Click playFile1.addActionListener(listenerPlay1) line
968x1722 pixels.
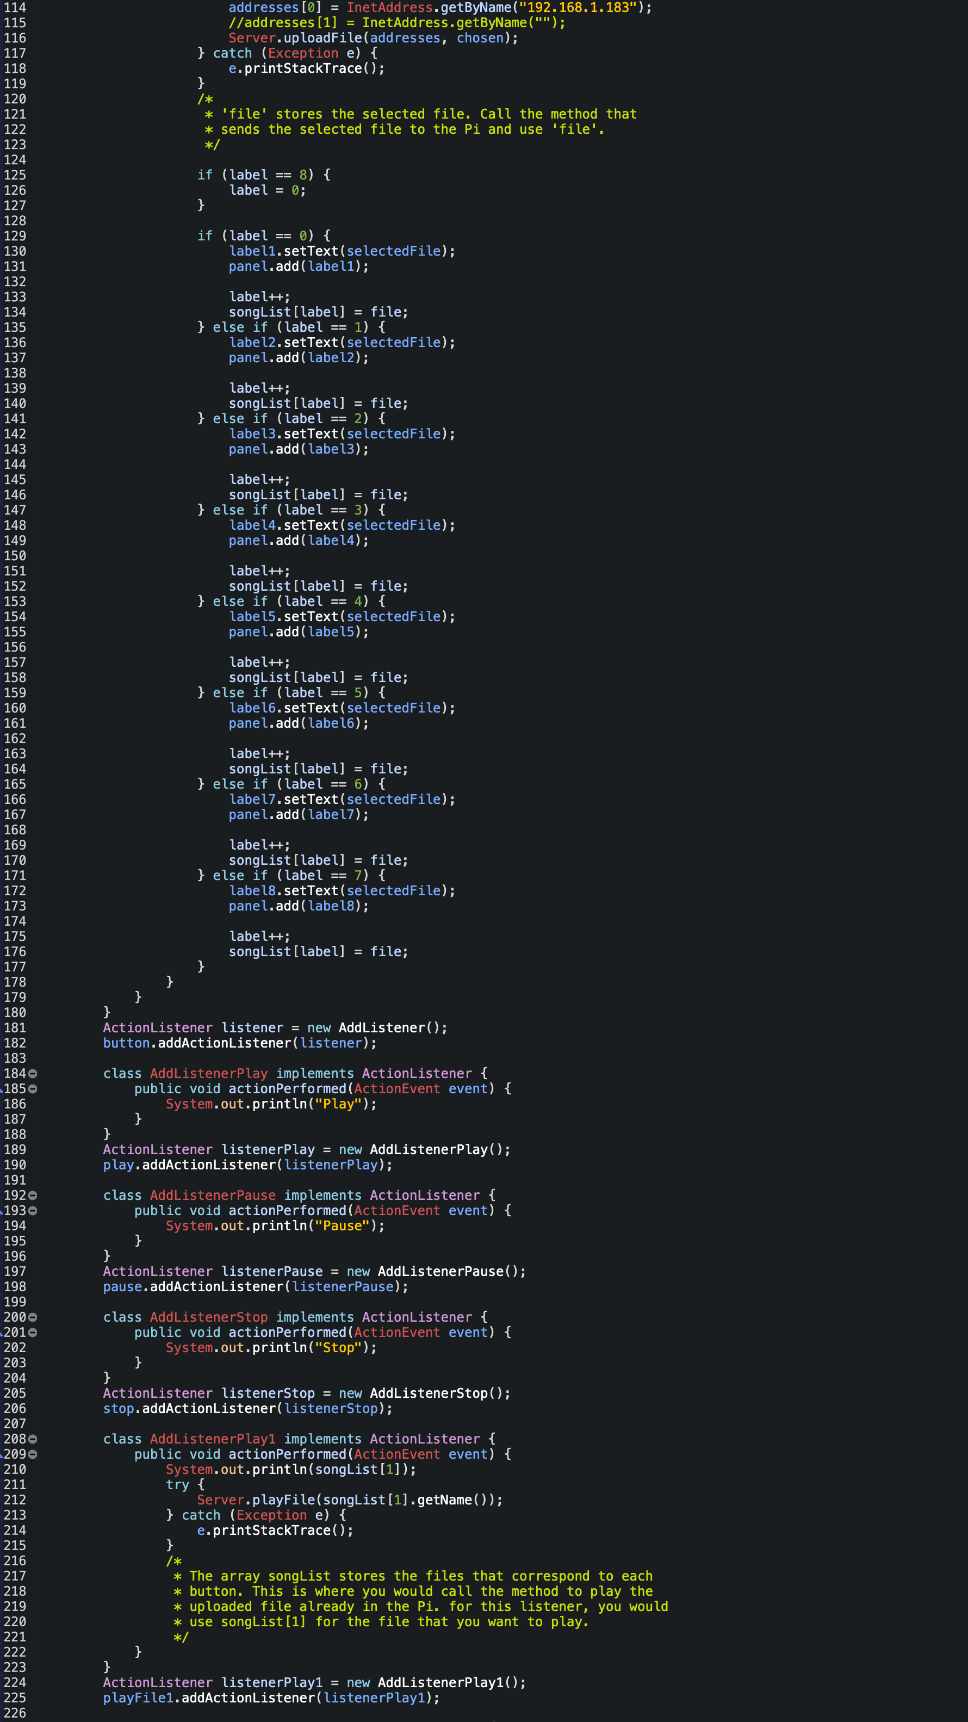(x=271, y=1698)
